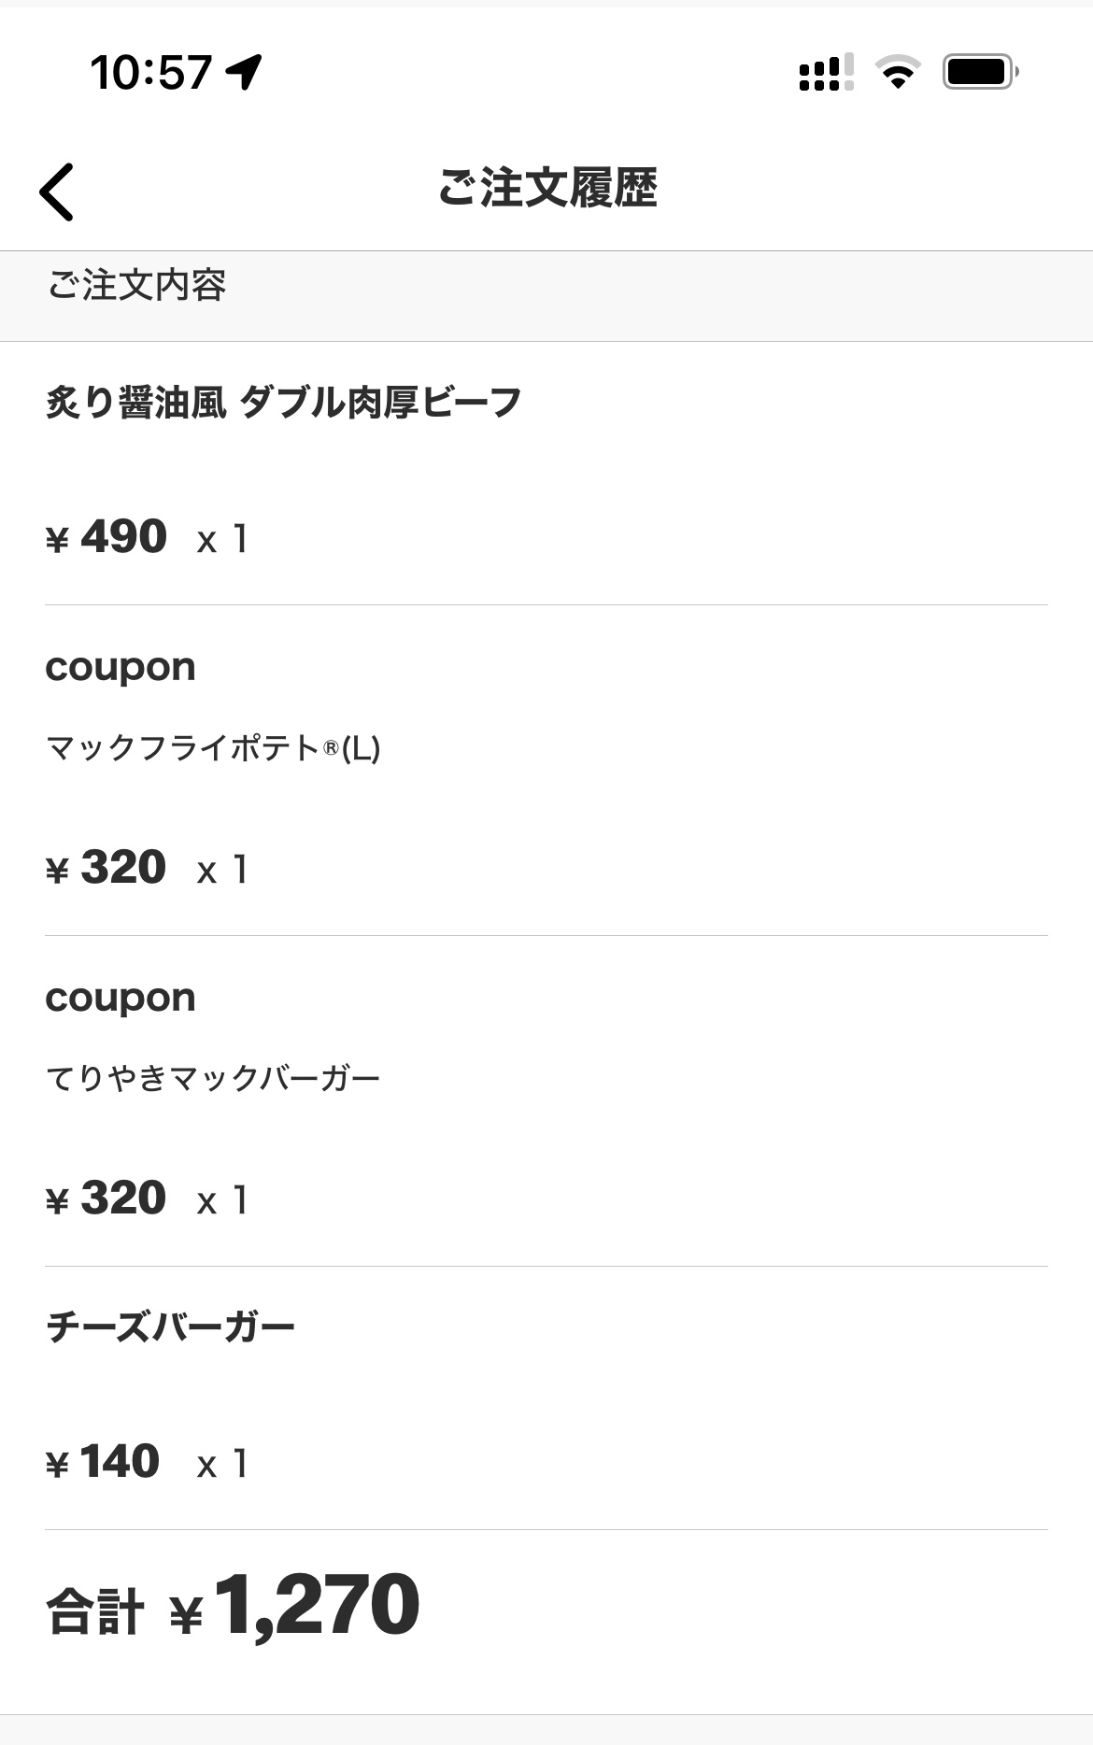Viewport: 1093px width, 1745px height.
Task: Select てりやきマックバーガー coupon item
Action: click(x=213, y=1079)
